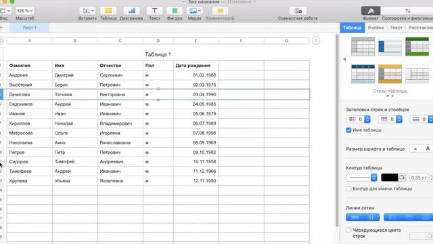Open the 125 % zoom dropdown
The height and width of the screenshot is (244, 433).
24,11
